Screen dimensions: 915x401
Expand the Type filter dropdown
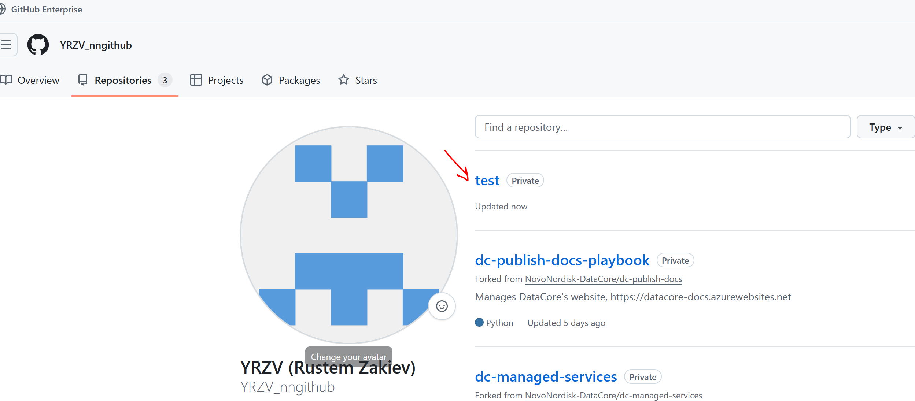[886, 127]
